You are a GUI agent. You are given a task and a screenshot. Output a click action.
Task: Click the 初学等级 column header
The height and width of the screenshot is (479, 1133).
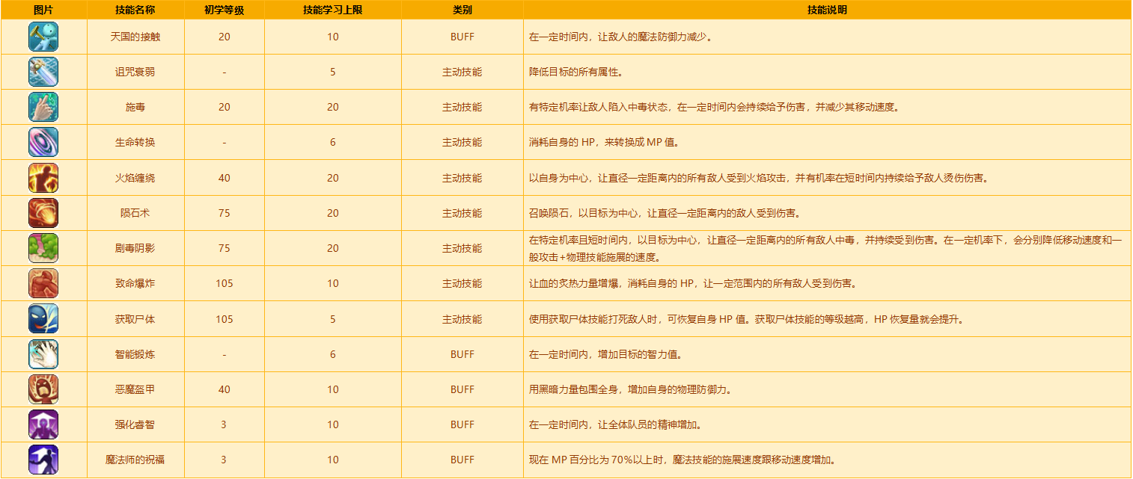point(224,10)
